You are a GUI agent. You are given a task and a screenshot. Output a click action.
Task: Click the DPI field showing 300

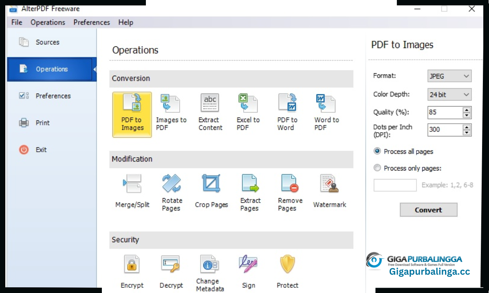[x=445, y=130]
